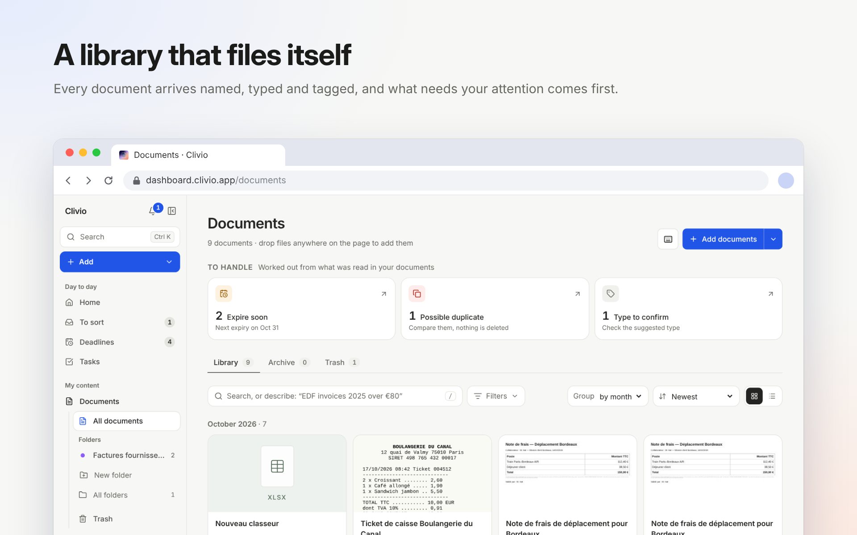857x535 pixels.
Task: Open To sort in the sidebar
Action: tap(120, 322)
